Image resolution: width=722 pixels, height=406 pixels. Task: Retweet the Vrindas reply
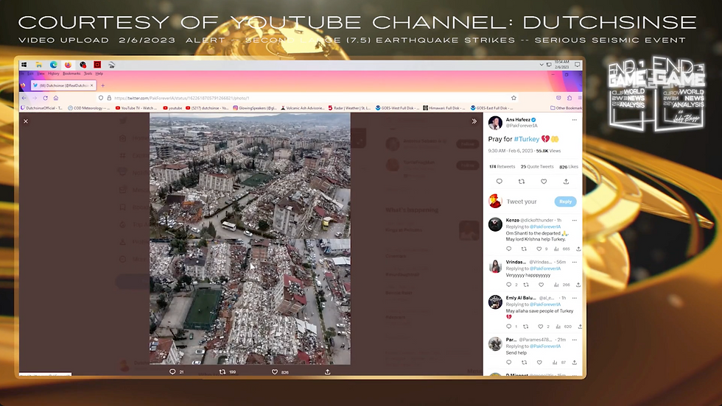526,285
